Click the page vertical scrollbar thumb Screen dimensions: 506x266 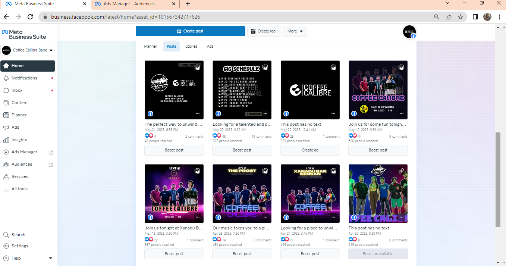498,179
